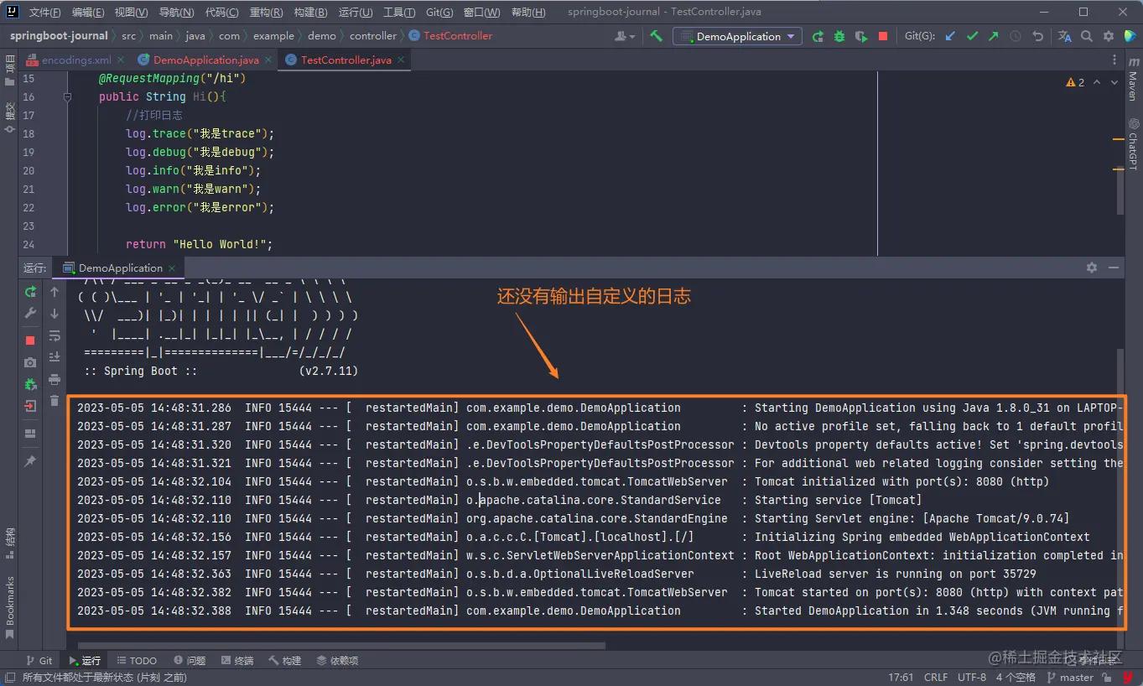Click the Git commit green checkmark
Image resolution: width=1143 pixels, height=686 pixels.
point(972,36)
